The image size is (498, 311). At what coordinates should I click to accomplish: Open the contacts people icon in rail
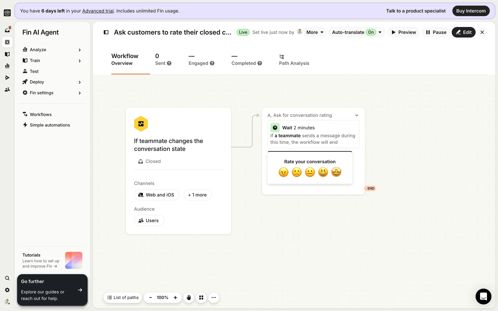tap(7, 89)
